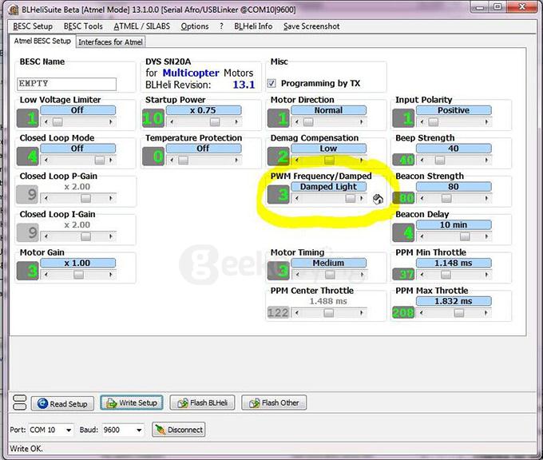The height and width of the screenshot is (460, 543).
Task: Decrease Closed Loop I-Gain with left arrow
Action: [x=46, y=236]
